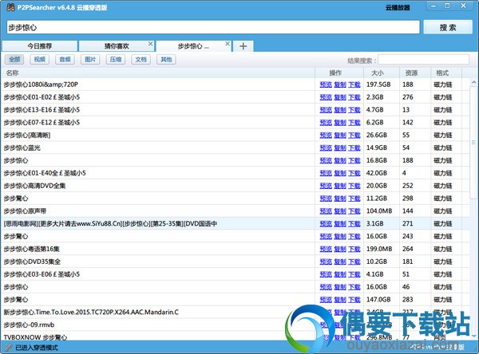
Task: Click 预览 for 步步惊心[高清晰] row
Action: coord(326,136)
